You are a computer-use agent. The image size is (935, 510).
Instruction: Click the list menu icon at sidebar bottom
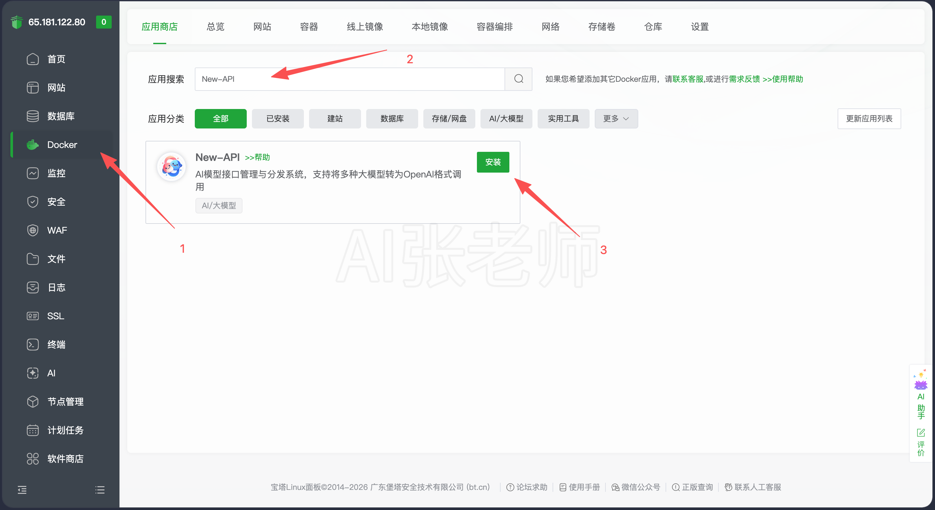point(100,490)
